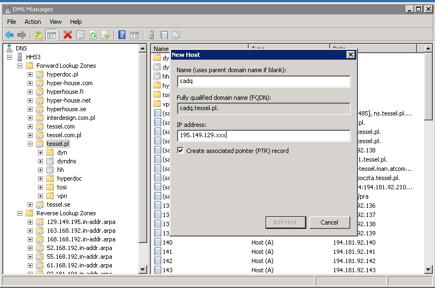Expand the hyper-house.com zone
435x288 pixels.
tap(30, 83)
